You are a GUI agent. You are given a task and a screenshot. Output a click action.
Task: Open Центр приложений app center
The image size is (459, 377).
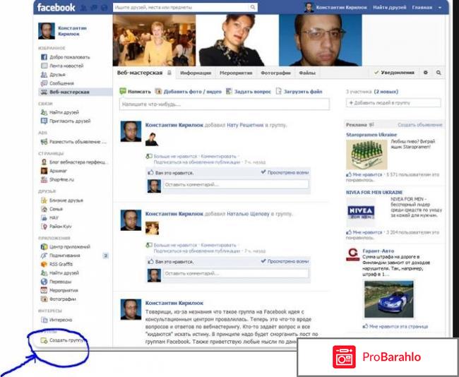point(71,246)
